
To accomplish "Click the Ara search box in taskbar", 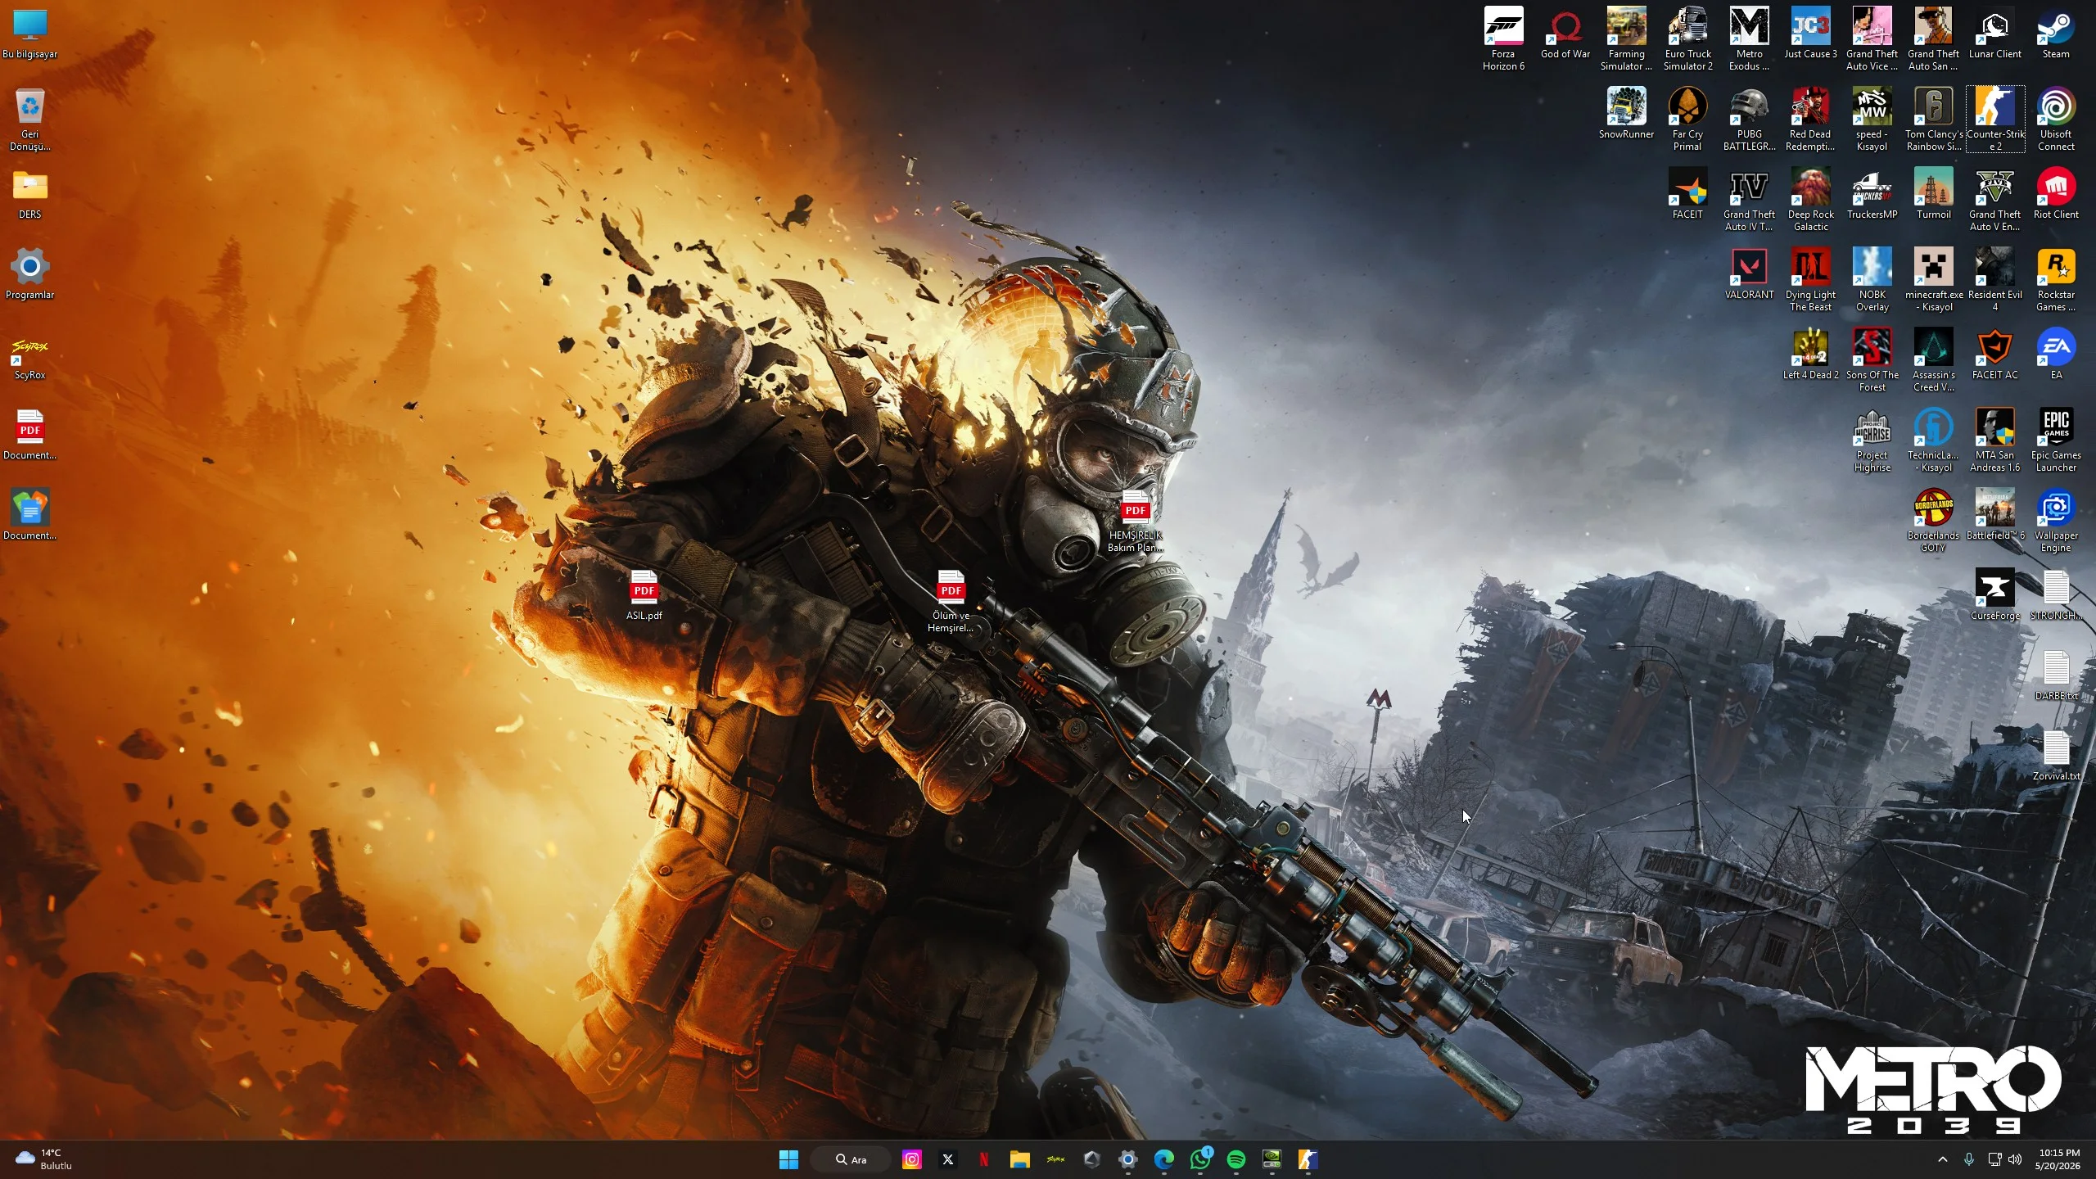I will [x=851, y=1159].
